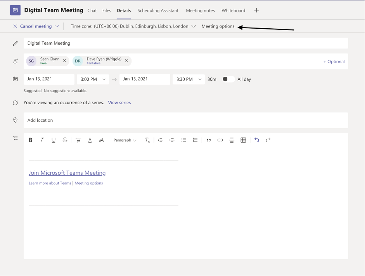Image resolution: width=365 pixels, height=276 pixels.
Task: Click the location pin icon
Action: (x=16, y=120)
